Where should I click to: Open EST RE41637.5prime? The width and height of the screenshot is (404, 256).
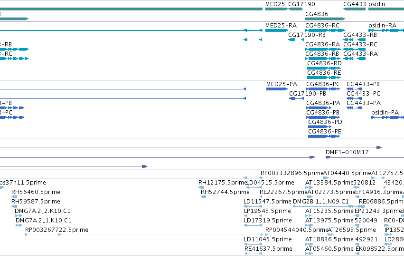268,249
